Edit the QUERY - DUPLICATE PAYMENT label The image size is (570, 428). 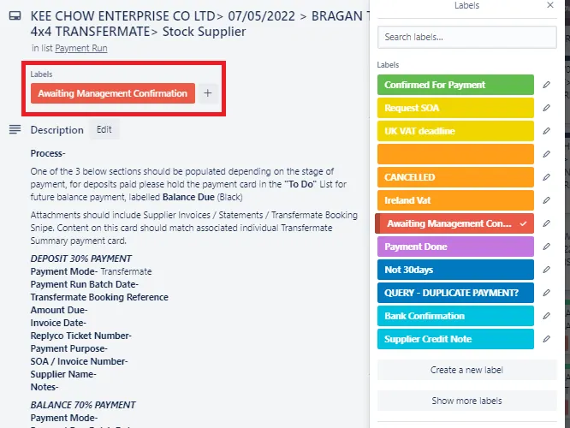[x=546, y=293]
